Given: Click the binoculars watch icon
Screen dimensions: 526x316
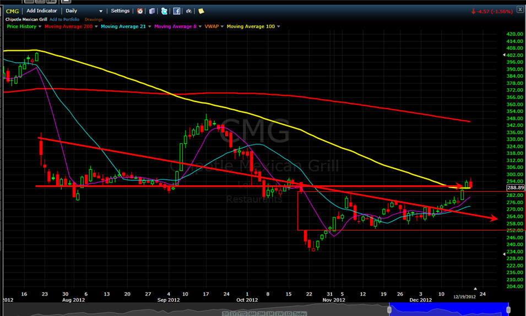Looking at the screenshot, I should (189, 11).
